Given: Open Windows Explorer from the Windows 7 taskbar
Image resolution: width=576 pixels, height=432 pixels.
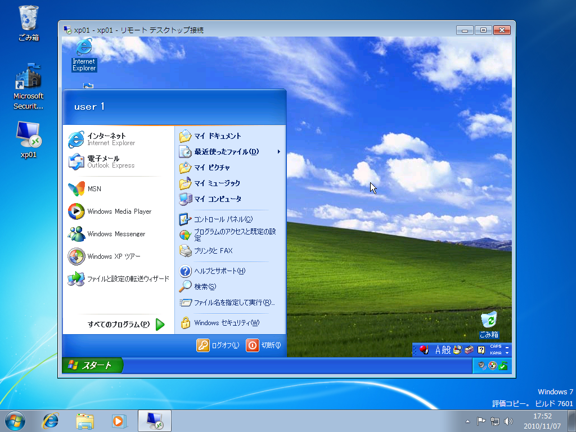Looking at the screenshot, I should [x=85, y=421].
